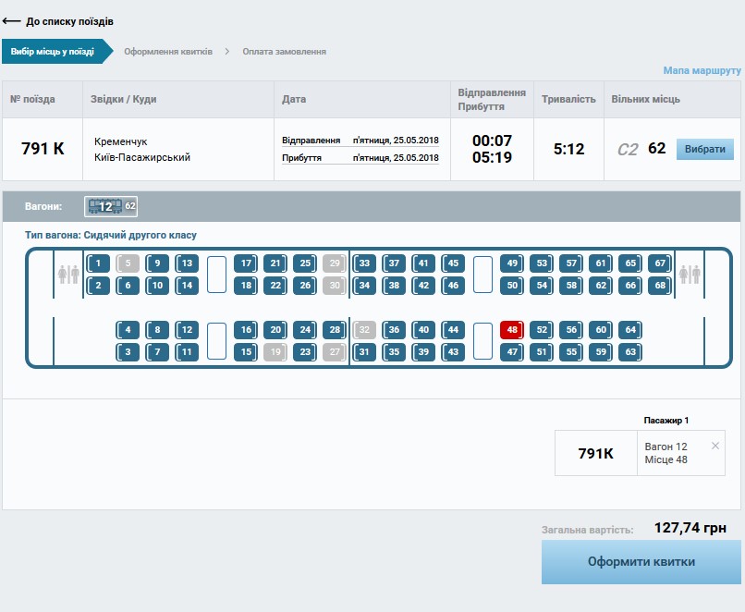The image size is (745, 612).
Task: Click Оформити квитки to proceed
Action: point(641,562)
